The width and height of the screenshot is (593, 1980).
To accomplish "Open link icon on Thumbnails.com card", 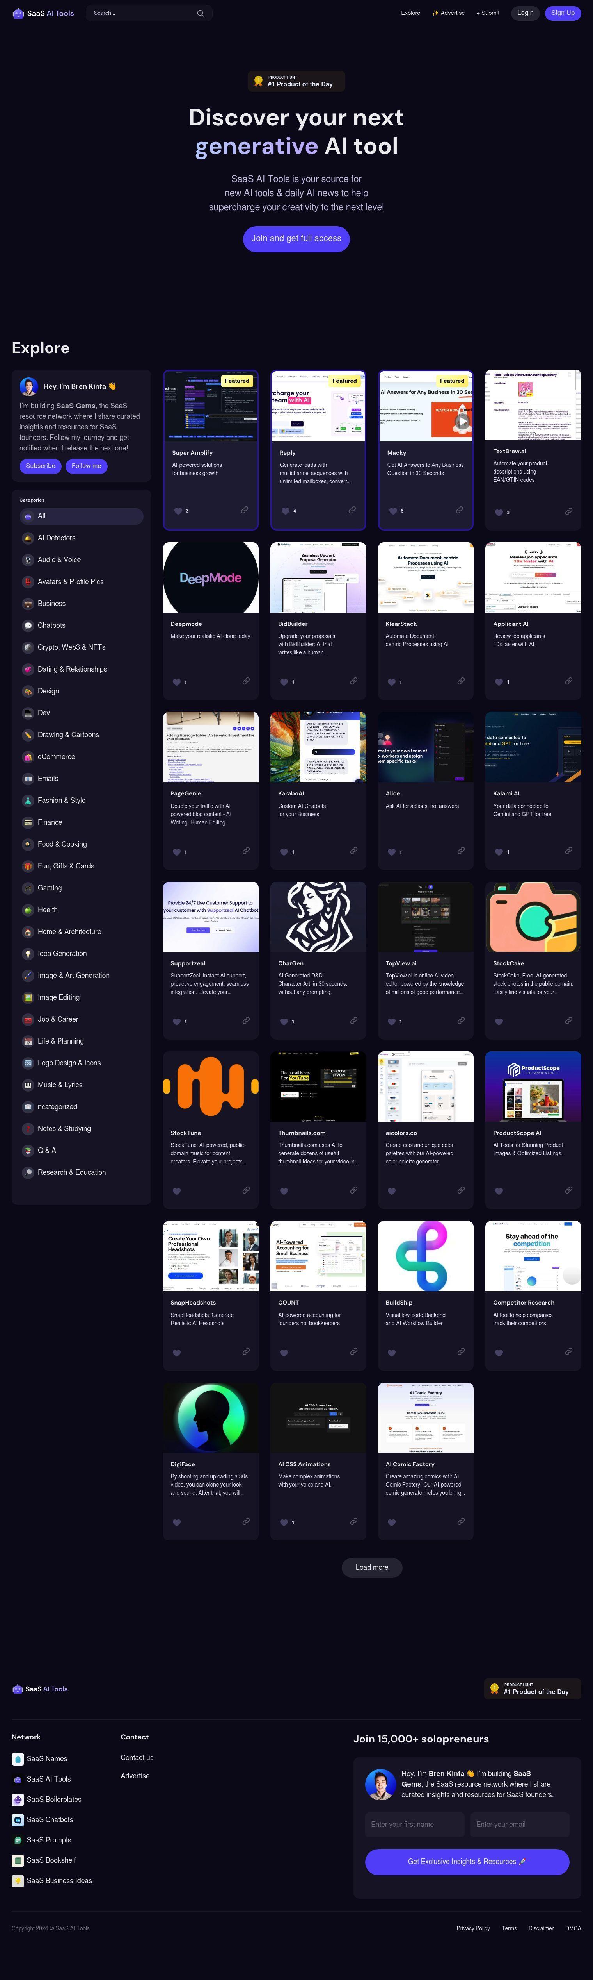I will (353, 1190).
